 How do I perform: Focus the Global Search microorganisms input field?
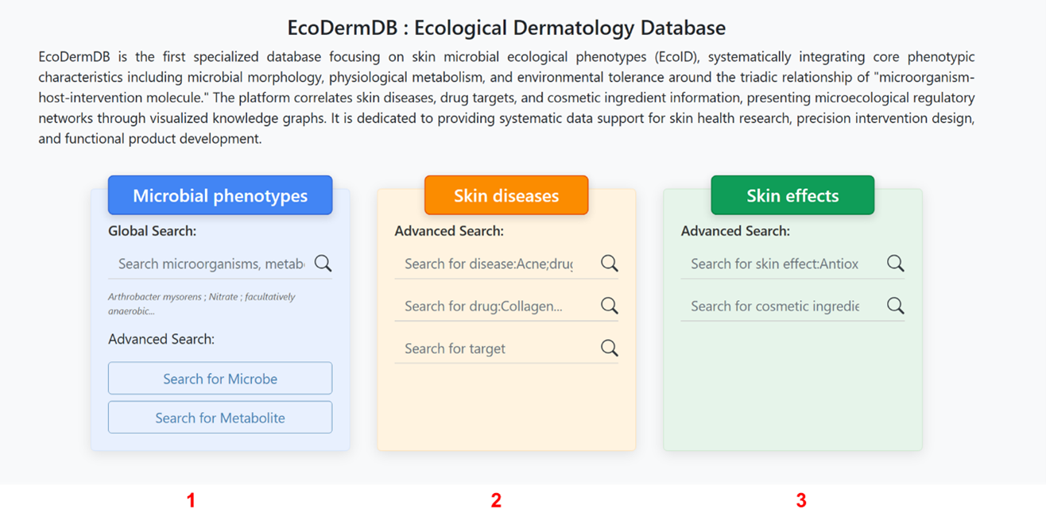click(x=211, y=264)
